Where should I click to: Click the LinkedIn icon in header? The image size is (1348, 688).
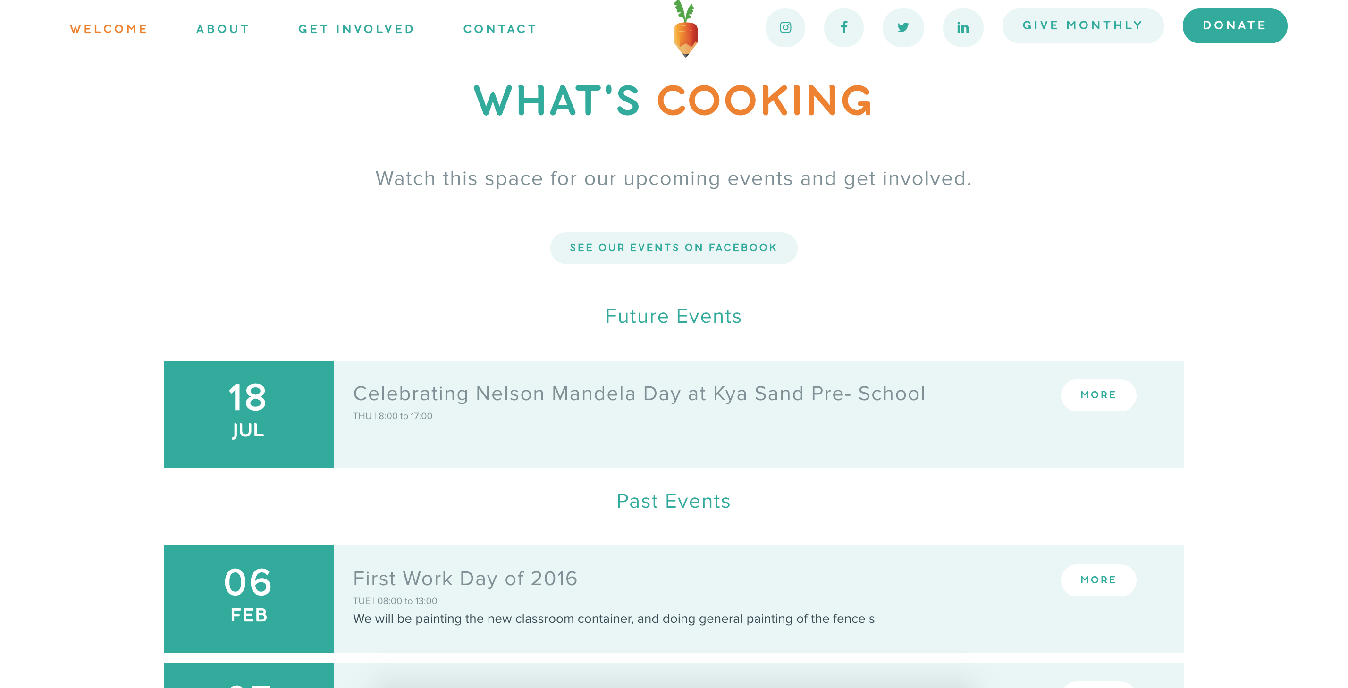pyautogui.click(x=962, y=28)
